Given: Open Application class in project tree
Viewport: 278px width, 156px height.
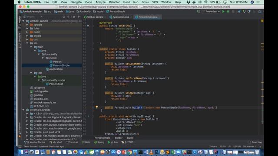Looking at the screenshot, I should click(x=54, y=69).
